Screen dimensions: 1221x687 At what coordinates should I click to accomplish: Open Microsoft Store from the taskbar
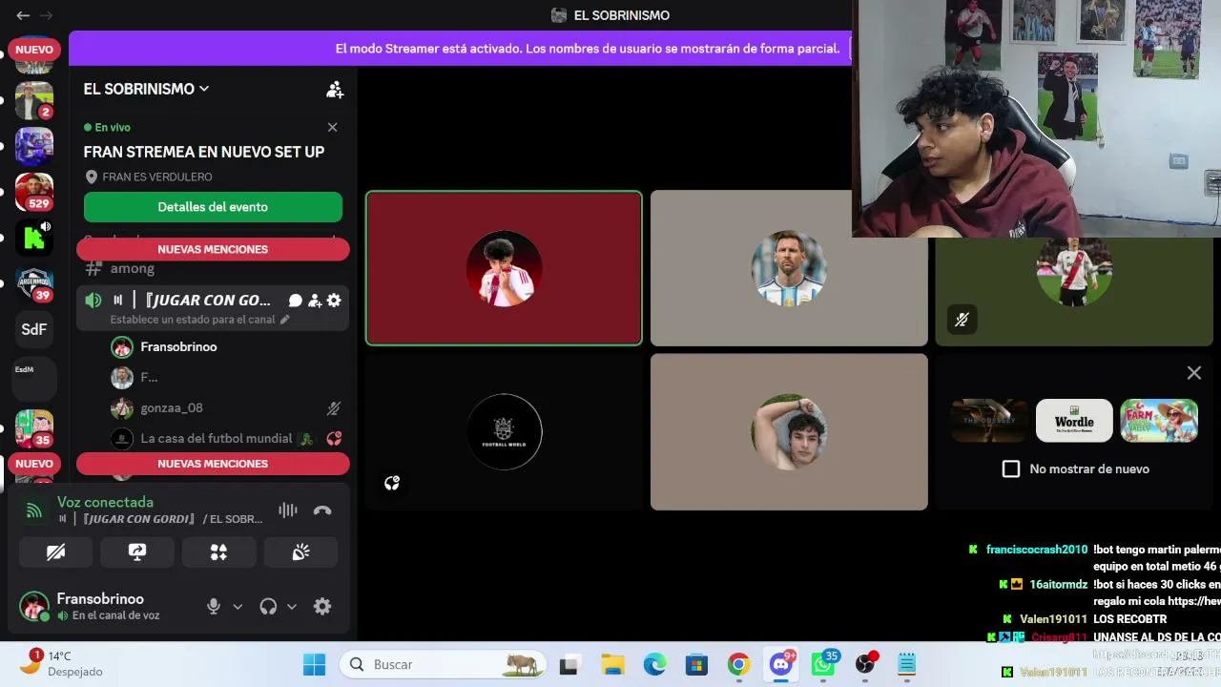[x=696, y=664]
